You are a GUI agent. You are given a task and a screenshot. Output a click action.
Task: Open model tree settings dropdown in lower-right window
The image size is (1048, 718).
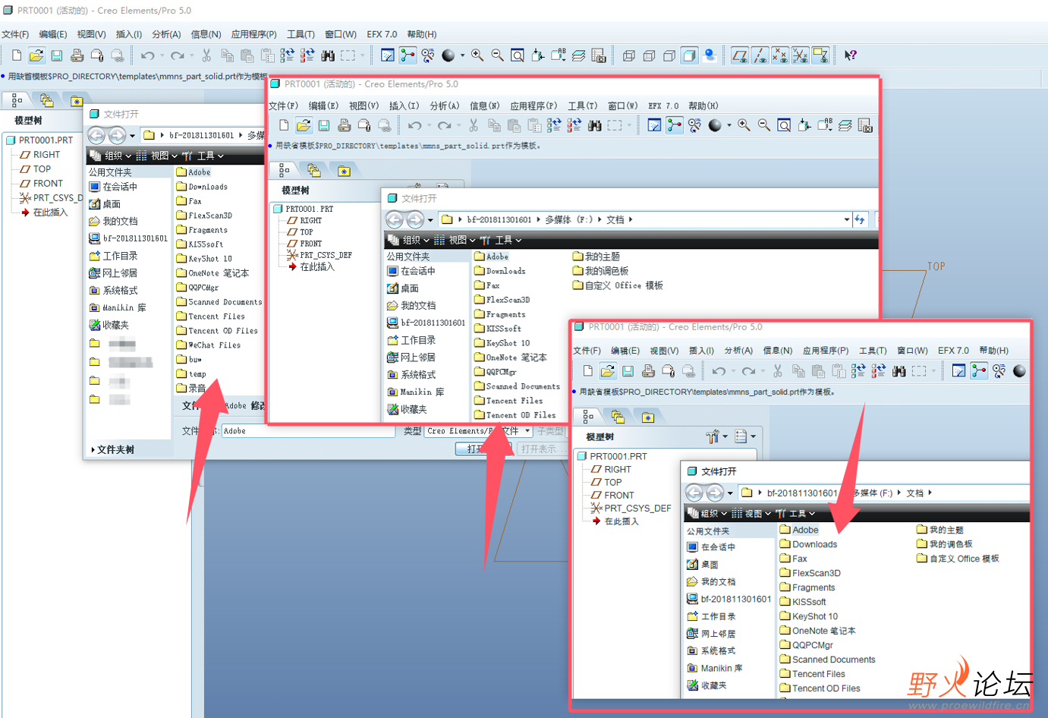click(716, 436)
